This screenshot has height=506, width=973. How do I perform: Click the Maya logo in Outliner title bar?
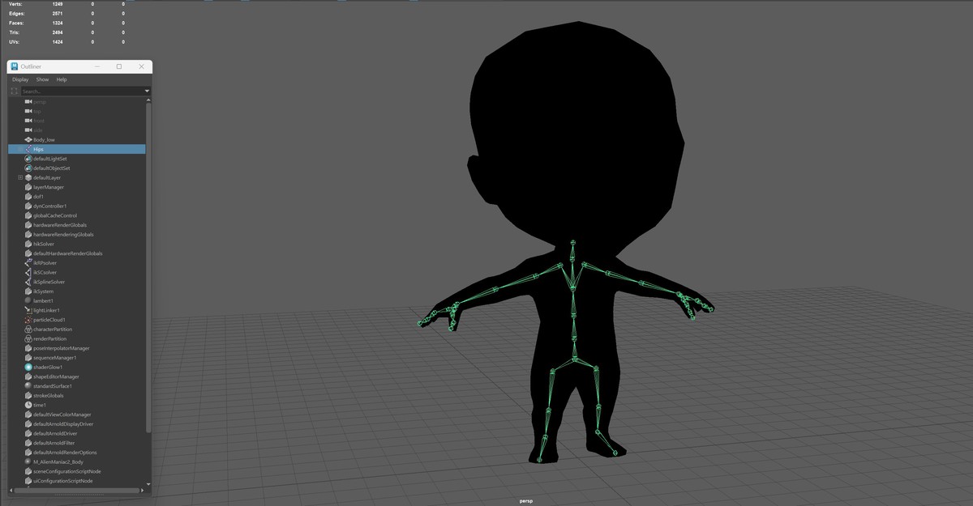[15, 66]
